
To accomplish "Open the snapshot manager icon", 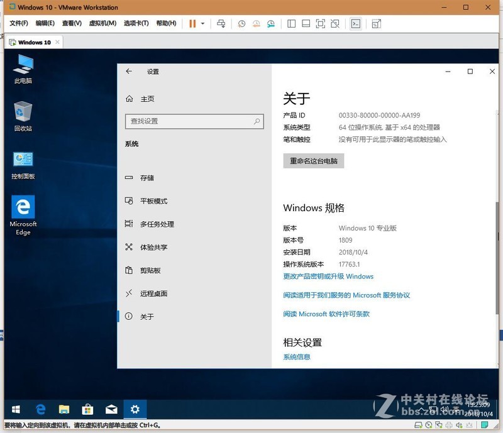I will point(270,24).
